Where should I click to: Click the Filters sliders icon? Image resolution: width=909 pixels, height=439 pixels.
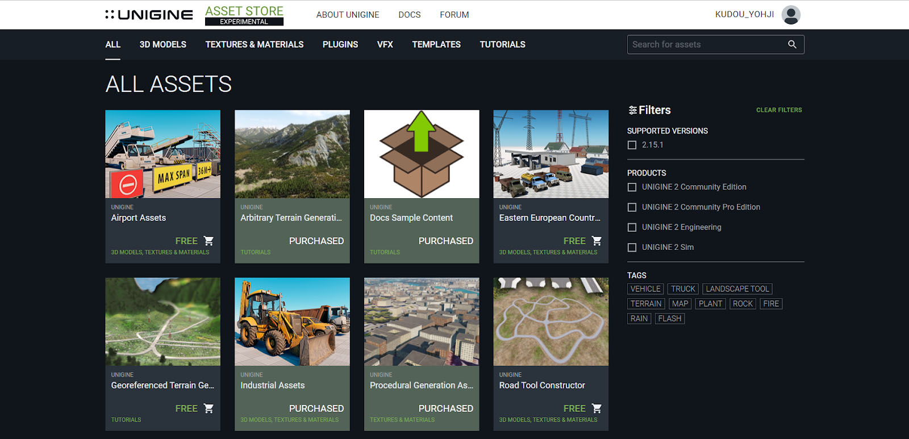(632, 110)
